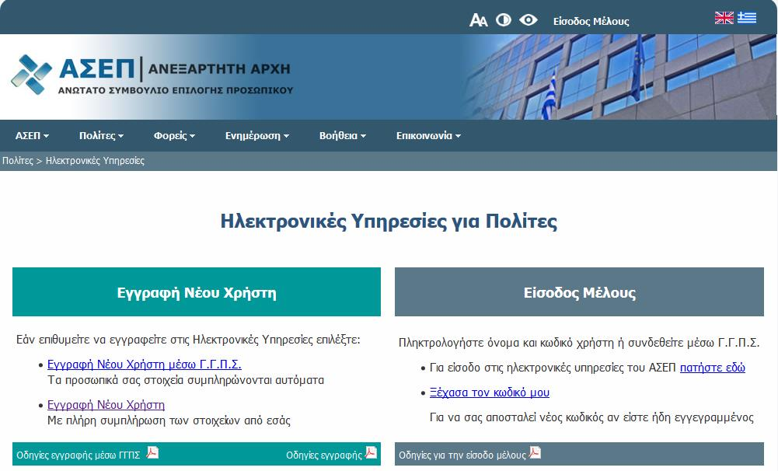The width and height of the screenshot is (778, 471).
Task: Open PDF icon for Οδηγίες εγγραφής μέσω ΓΓΠΣ
Action: coord(152,452)
